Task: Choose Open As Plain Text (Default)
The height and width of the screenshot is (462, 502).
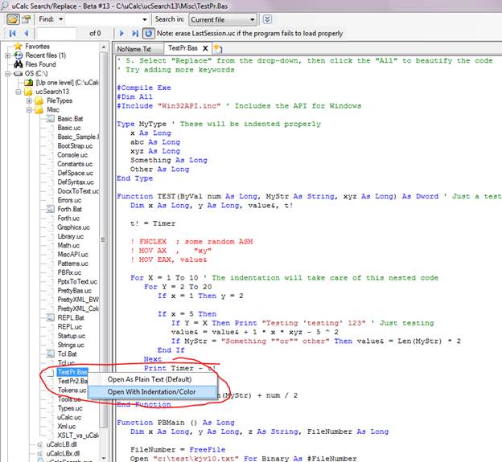Action: (x=149, y=378)
